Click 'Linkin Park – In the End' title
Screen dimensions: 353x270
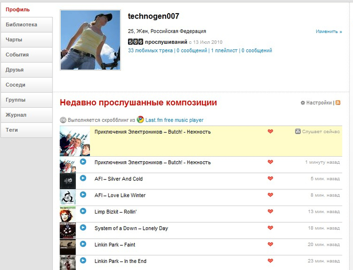[121, 261]
